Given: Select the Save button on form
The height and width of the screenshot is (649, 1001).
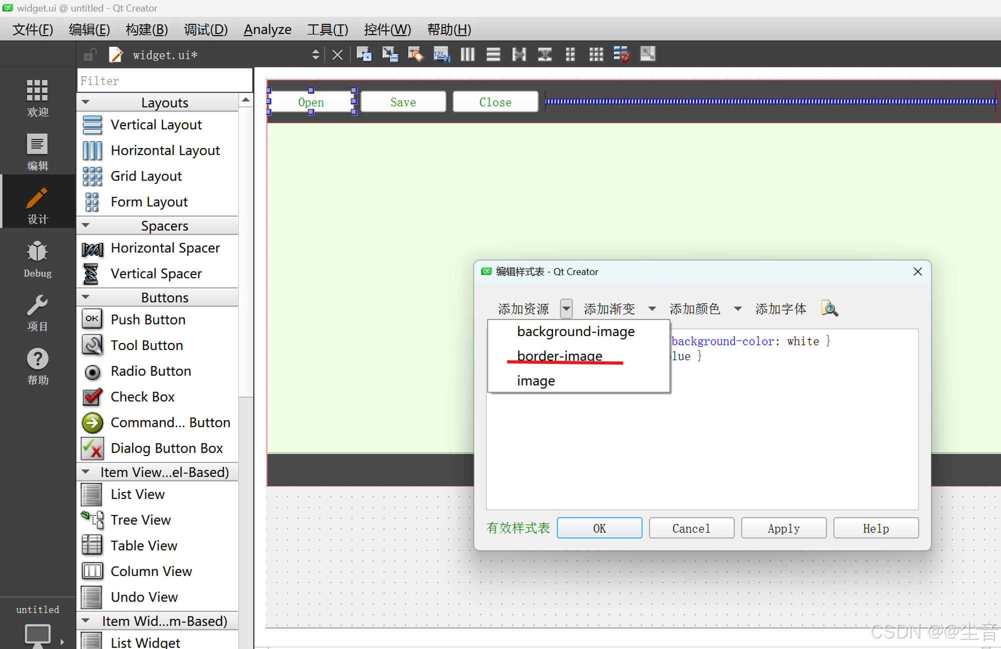Looking at the screenshot, I should pos(403,102).
